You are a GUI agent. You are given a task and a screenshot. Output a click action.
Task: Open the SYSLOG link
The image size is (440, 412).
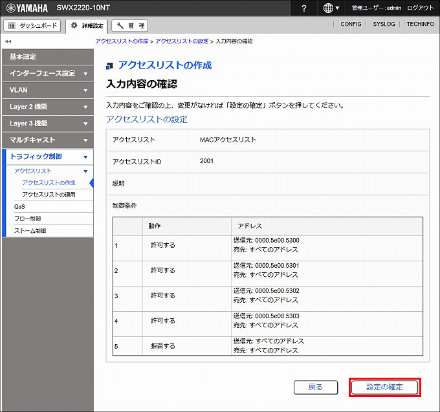384,24
